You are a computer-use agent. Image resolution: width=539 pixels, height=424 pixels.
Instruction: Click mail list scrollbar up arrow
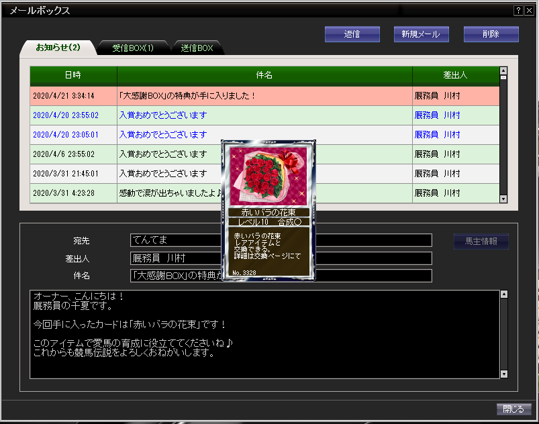pyautogui.click(x=503, y=70)
